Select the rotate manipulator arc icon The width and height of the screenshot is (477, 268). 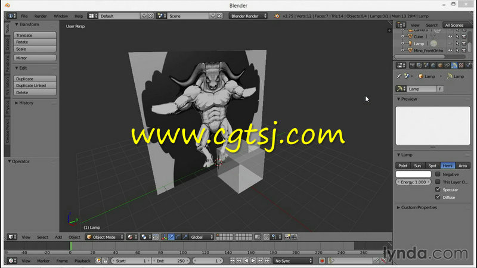(x=178, y=237)
